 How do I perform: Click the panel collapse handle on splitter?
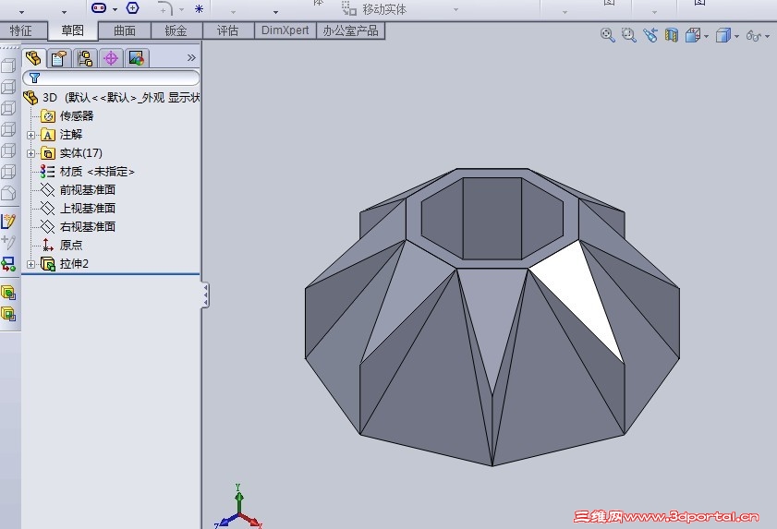(205, 295)
